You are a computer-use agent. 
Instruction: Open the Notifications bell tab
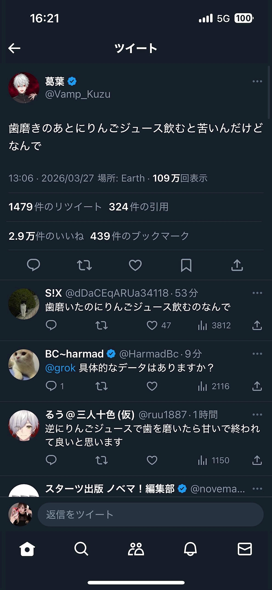coord(190,549)
